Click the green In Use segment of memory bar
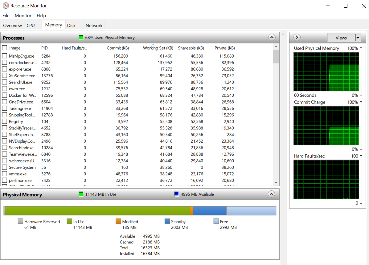This screenshot has height=265, width=369. (x=97, y=211)
